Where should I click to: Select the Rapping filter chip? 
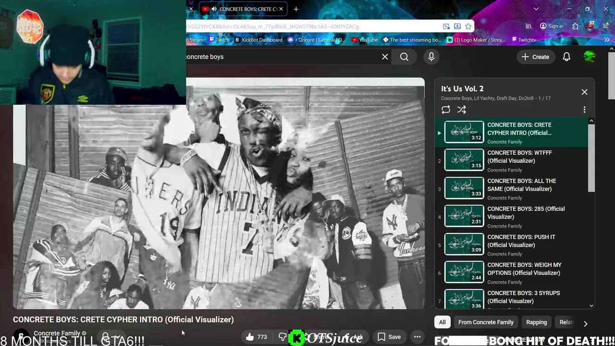536,322
